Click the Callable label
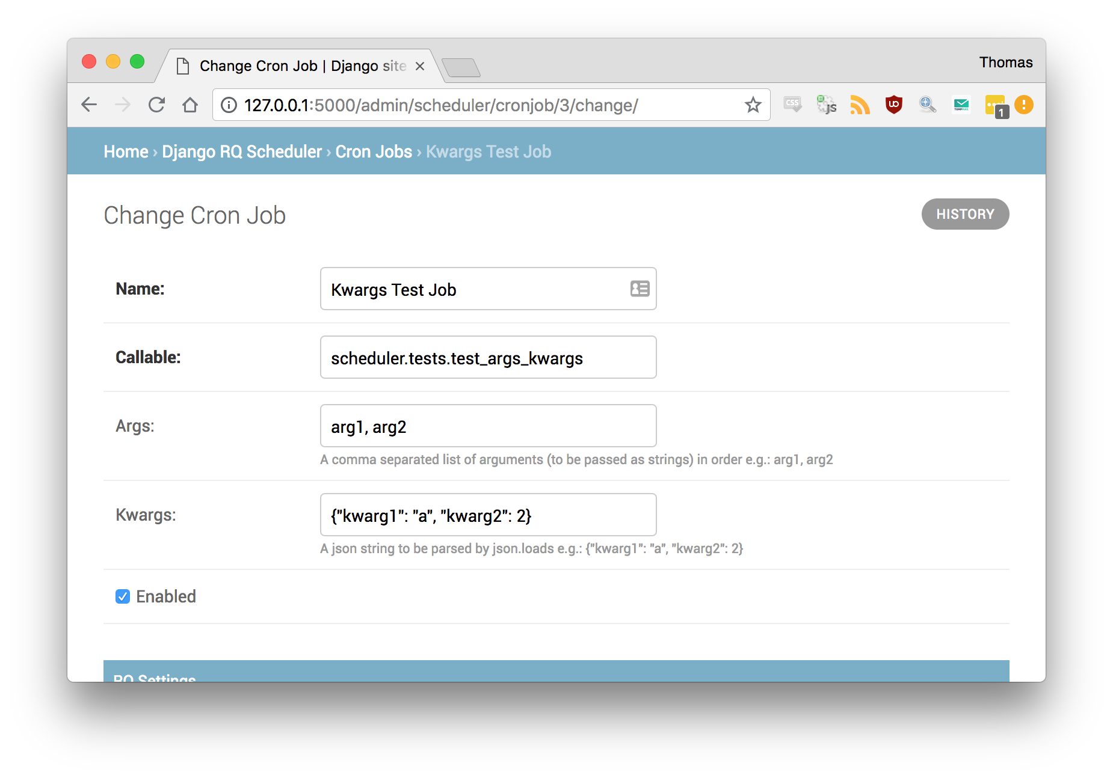Screen dimensions: 1113x778 tap(148, 357)
